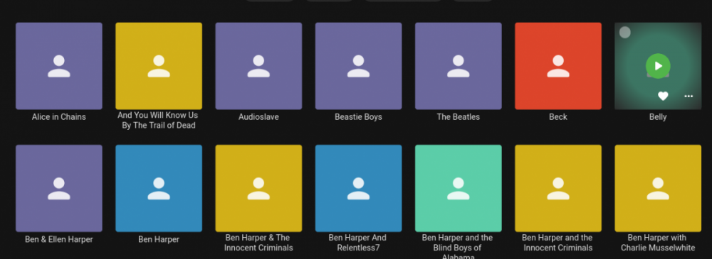This screenshot has height=259, width=712.
Task: Click the 'Beastie Boys' name label
Action: tap(358, 117)
